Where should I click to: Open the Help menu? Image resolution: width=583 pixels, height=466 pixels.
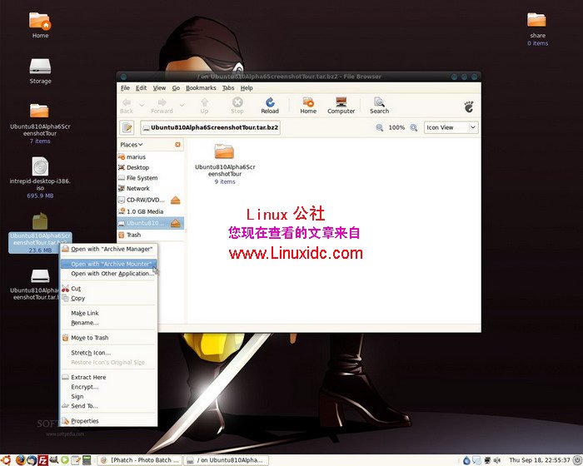[x=247, y=88]
